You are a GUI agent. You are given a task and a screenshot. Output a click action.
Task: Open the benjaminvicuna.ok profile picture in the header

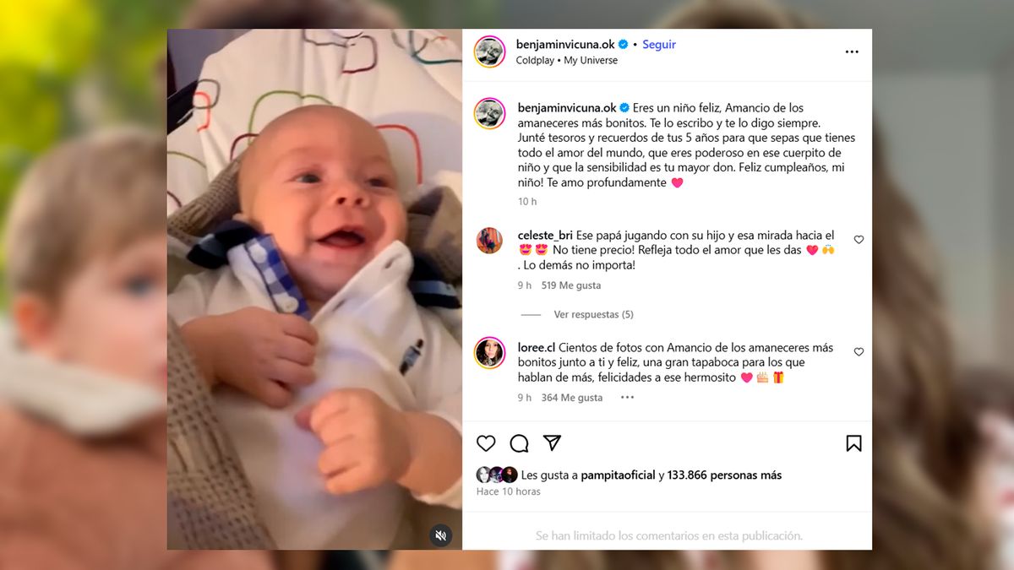tap(489, 52)
